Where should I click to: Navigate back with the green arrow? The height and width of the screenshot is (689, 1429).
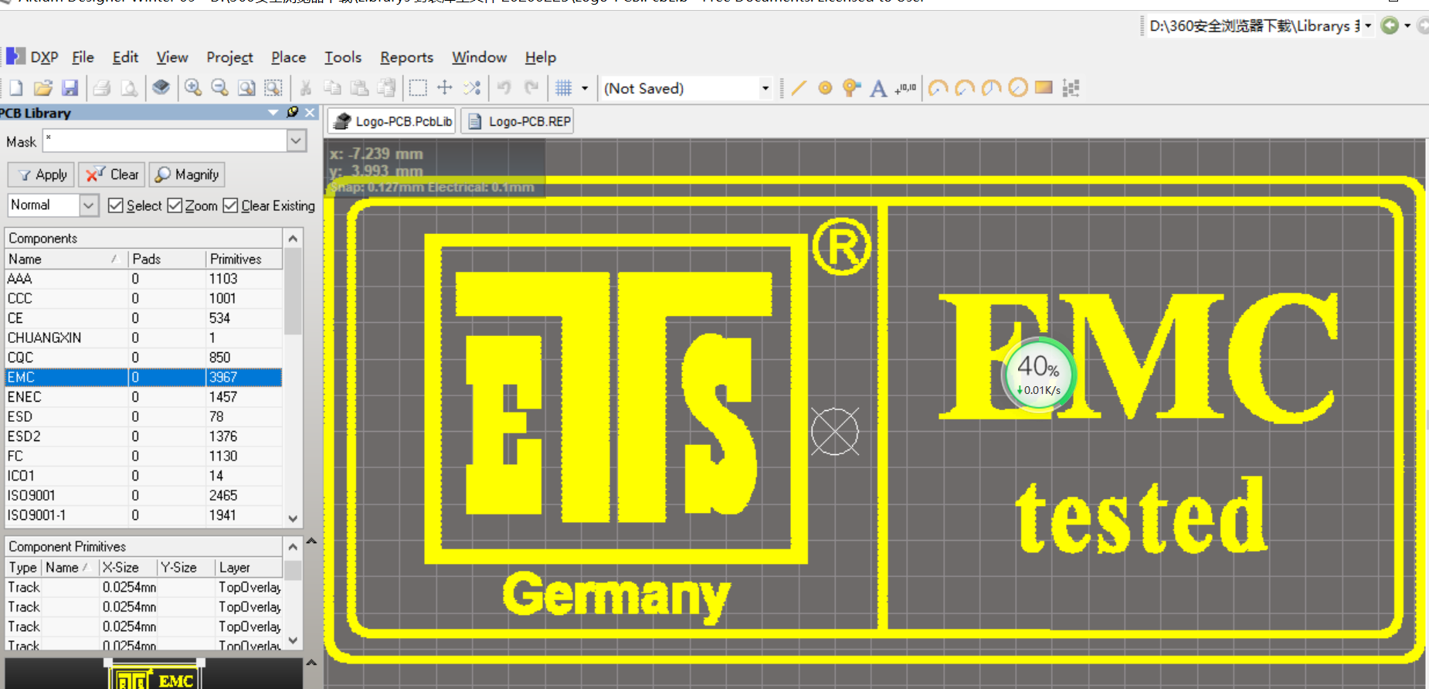point(1390,25)
